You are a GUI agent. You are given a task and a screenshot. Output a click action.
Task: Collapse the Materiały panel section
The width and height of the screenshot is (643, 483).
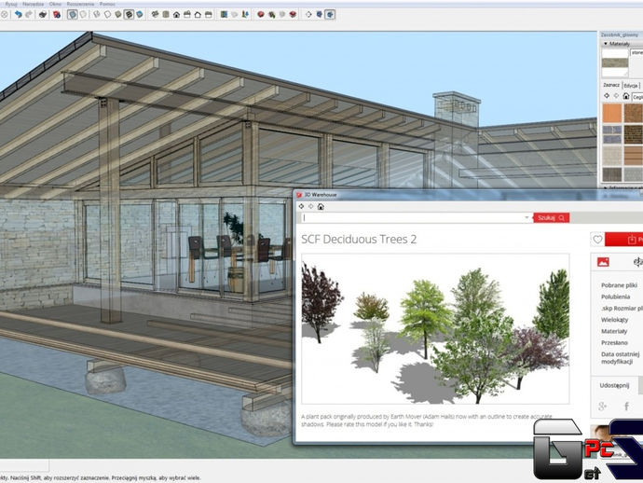point(606,44)
